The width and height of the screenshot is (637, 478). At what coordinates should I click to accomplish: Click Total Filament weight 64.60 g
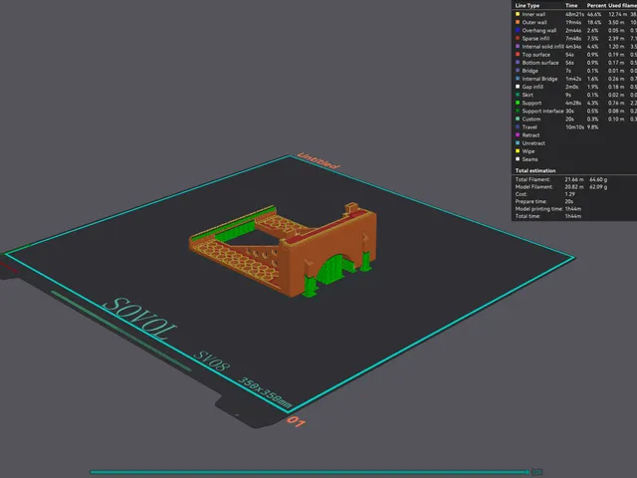point(598,179)
